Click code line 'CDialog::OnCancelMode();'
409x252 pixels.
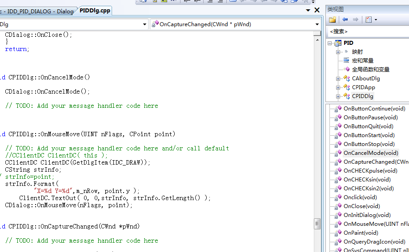pos(47,91)
